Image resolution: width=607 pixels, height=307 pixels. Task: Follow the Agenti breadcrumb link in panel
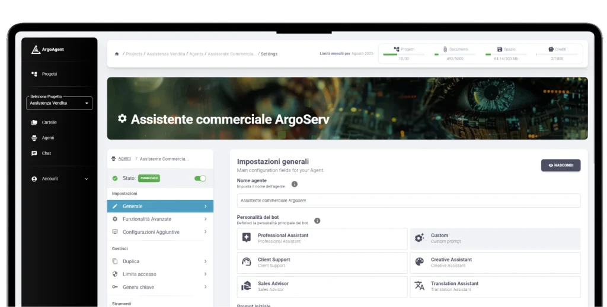[x=124, y=159]
